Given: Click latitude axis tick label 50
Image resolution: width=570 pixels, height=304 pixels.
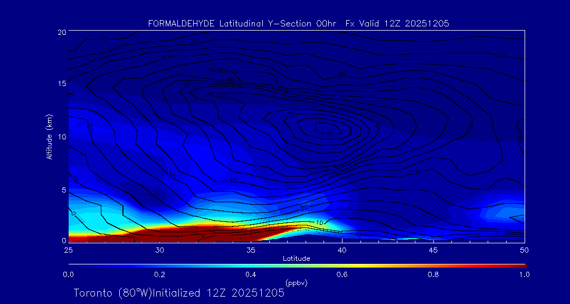Looking at the screenshot, I should click(x=525, y=250).
